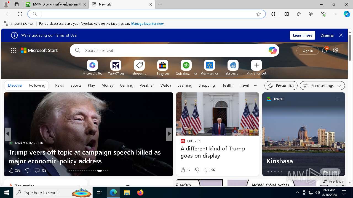Image resolution: width=353 pixels, height=198 pixels.
Task: Open Travel card options menu
Action: pos(336,99)
